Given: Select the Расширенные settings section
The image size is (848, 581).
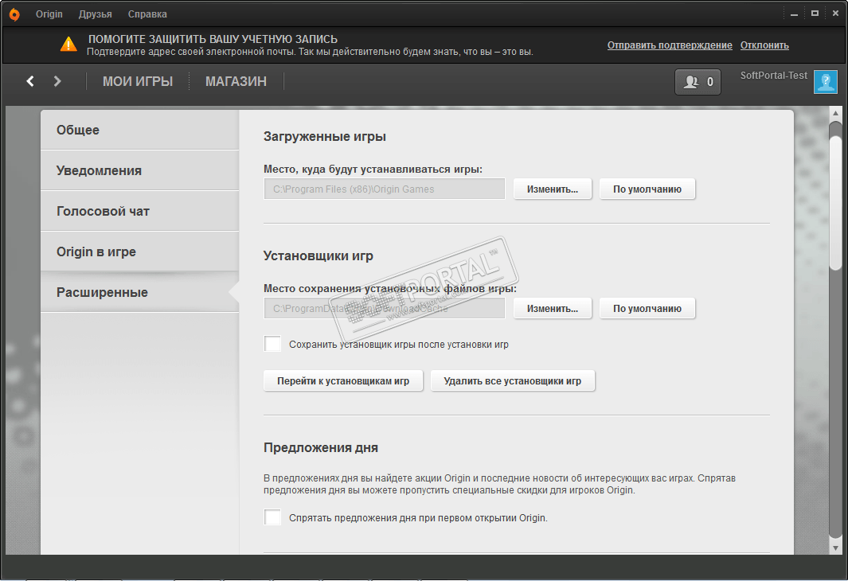Looking at the screenshot, I should pos(139,292).
